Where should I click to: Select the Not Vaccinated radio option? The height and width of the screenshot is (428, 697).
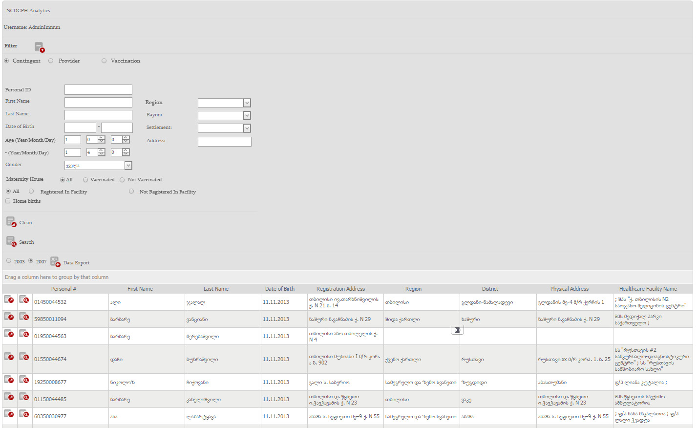[x=122, y=180]
